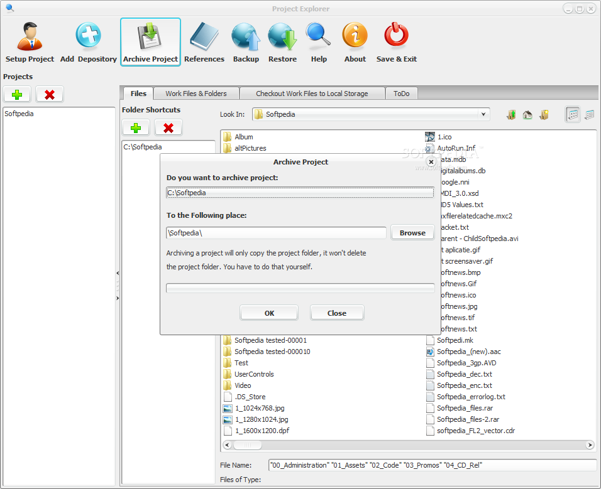601x489 pixels.
Task: Select the Softpedia project in Projects list
Action: click(x=19, y=114)
